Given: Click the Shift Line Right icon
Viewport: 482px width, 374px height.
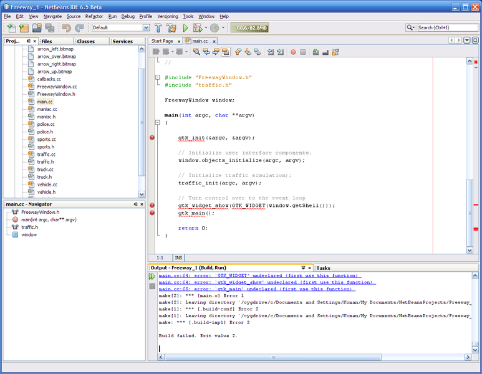Looking at the screenshot, I should click(281, 52).
